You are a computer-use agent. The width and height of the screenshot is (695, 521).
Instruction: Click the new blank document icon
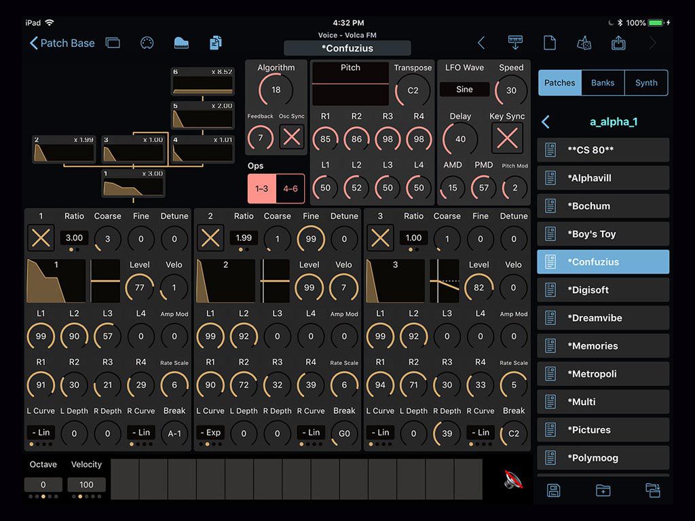point(550,43)
